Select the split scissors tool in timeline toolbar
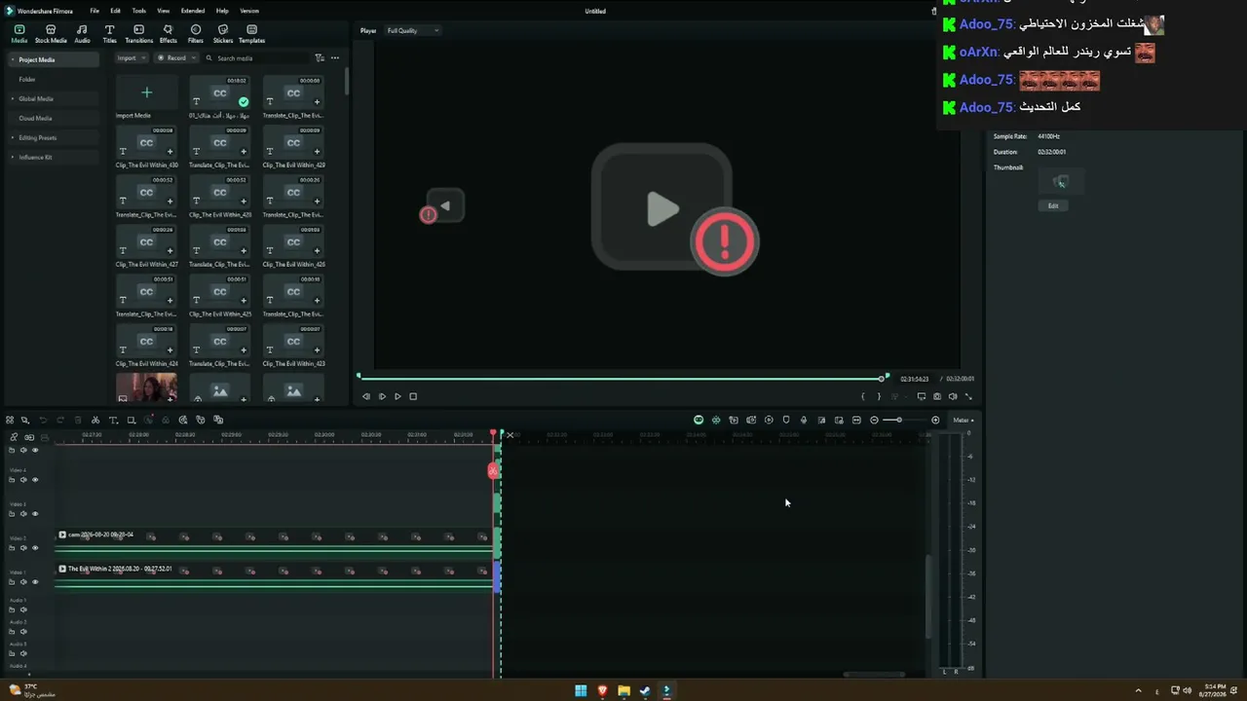The image size is (1247, 701). [95, 421]
